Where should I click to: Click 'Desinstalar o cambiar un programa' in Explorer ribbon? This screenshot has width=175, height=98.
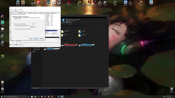[73, 19]
